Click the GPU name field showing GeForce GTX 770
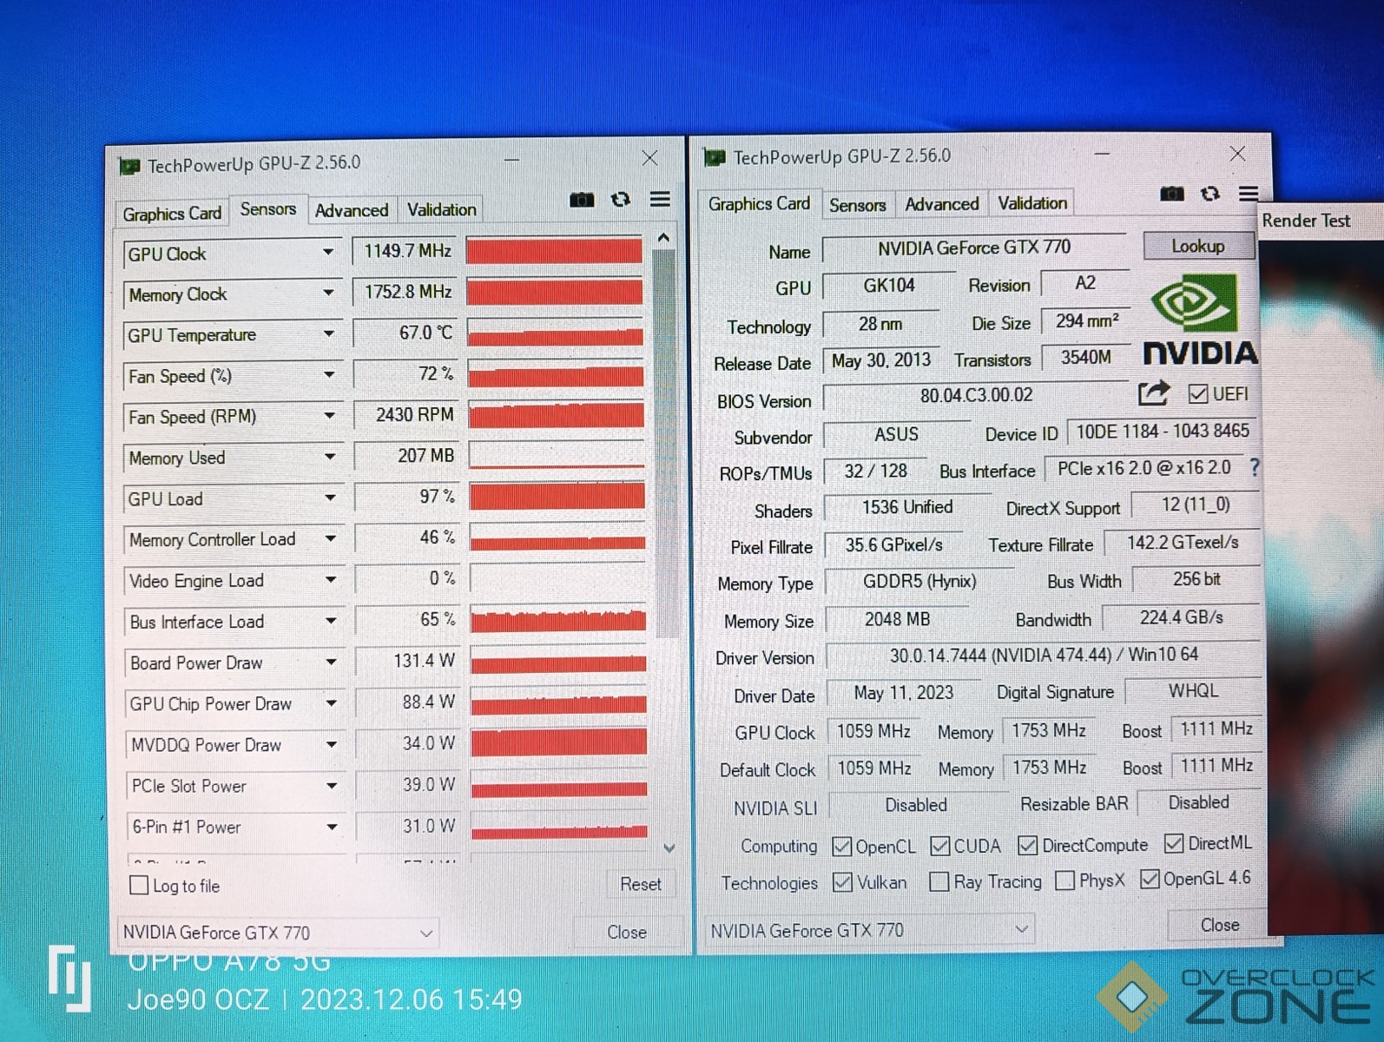The height and width of the screenshot is (1042, 1384). click(974, 247)
